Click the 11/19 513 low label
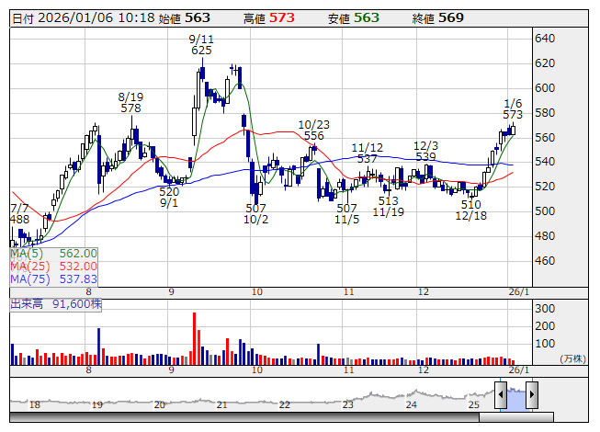Screen dimensions: 600x432 click(389, 206)
